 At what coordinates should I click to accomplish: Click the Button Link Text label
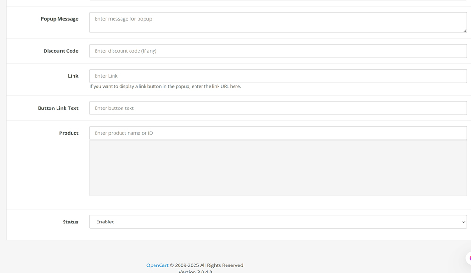(x=58, y=108)
